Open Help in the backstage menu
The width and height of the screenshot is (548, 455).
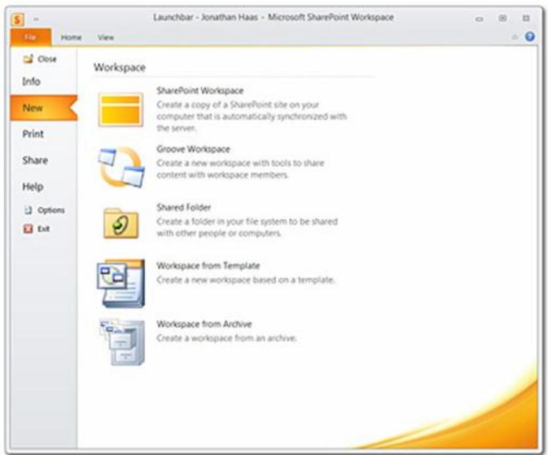pos(33,187)
